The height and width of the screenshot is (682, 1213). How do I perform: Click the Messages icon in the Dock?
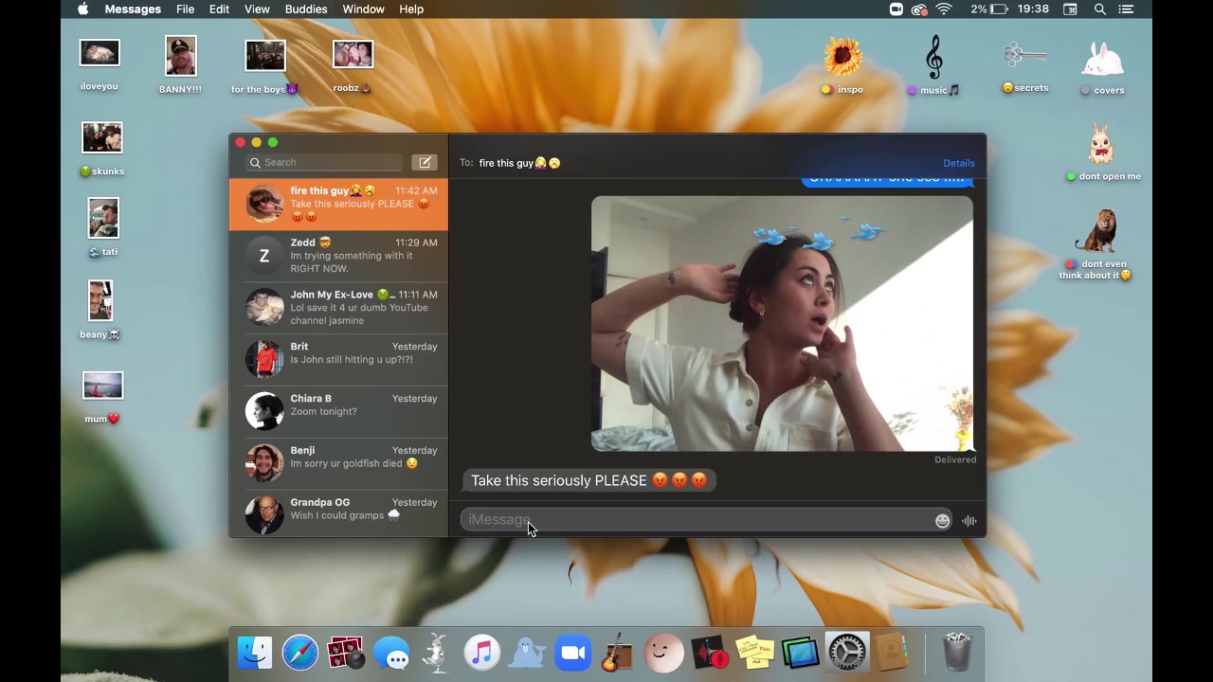point(391,653)
